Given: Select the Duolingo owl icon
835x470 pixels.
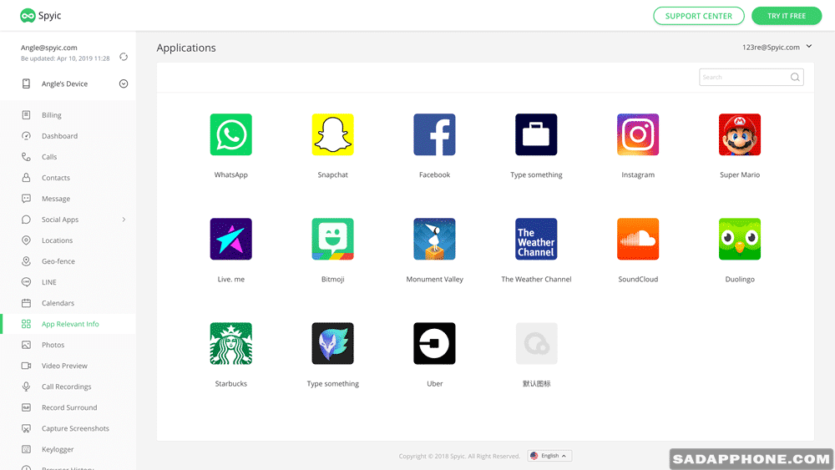Looking at the screenshot, I should click(739, 239).
